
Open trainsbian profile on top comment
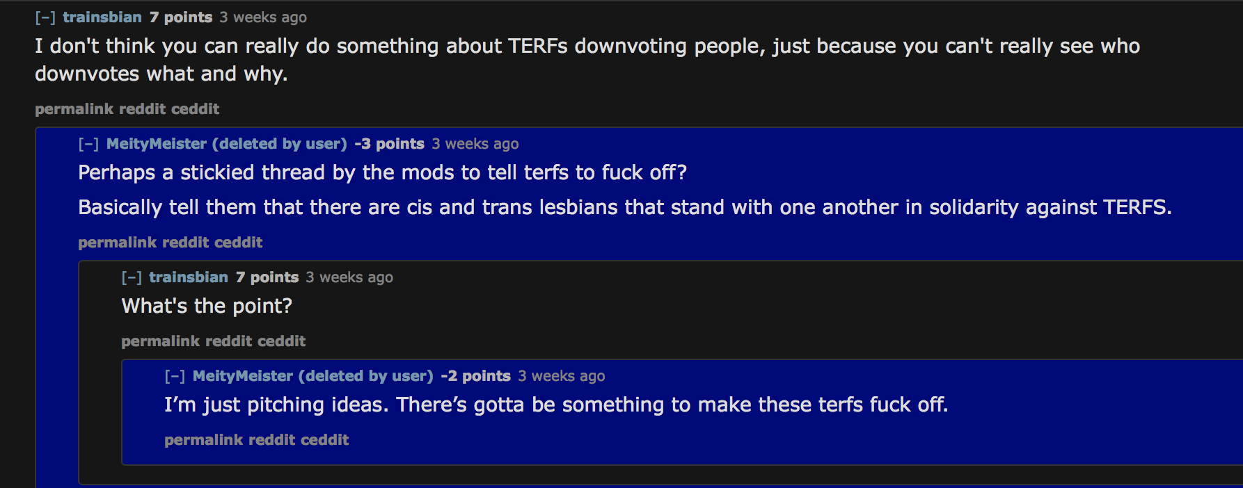(102, 17)
